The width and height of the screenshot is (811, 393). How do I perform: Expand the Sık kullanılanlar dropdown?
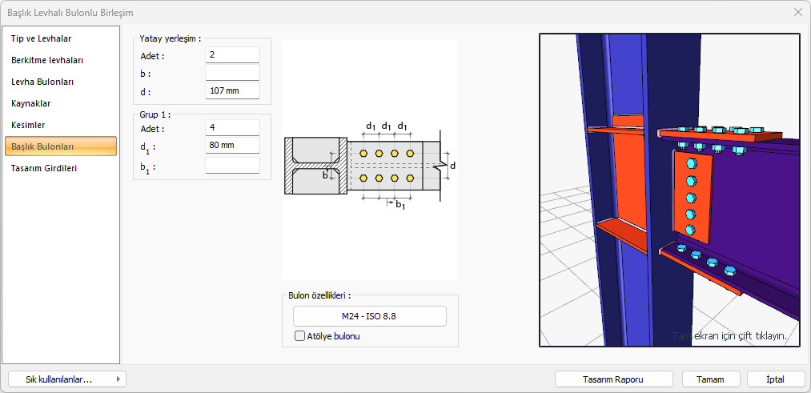(x=66, y=379)
